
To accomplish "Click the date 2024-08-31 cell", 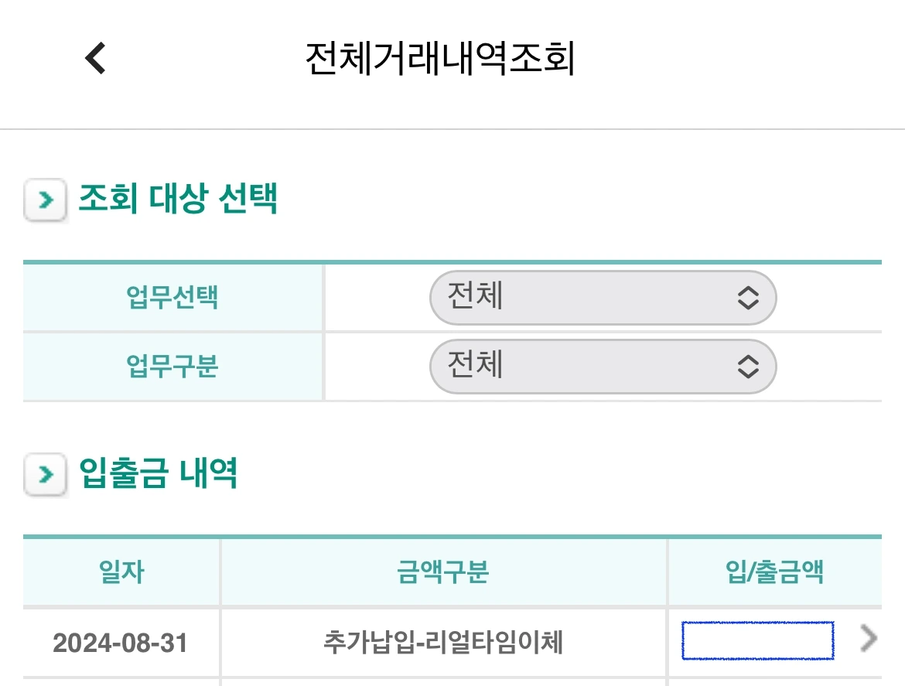I will (x=120, y=640).
